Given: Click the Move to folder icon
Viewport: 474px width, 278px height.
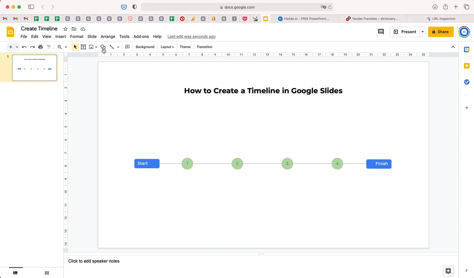Looking at the screenshot, I should point(74,29).
